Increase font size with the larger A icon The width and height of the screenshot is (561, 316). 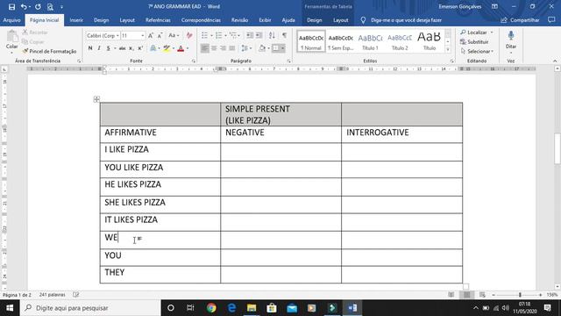(151, 35)
